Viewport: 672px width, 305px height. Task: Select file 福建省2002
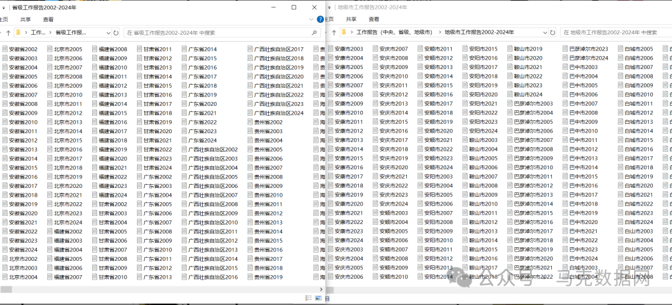(65, 232)
